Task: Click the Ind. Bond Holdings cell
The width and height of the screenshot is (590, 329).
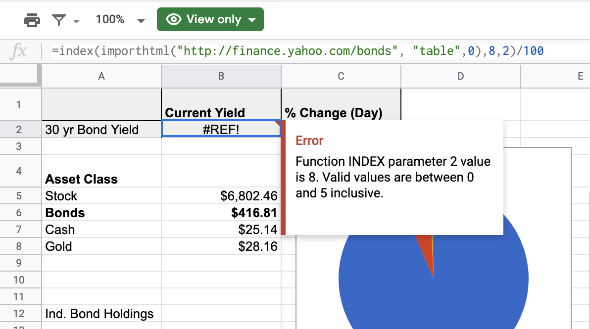Action: pyautogui.click(x=101, y=314)
